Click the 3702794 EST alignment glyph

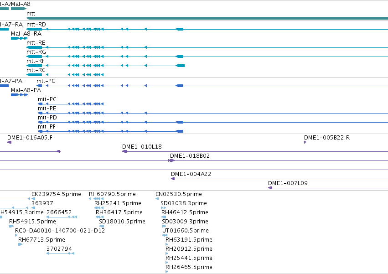pyautogui.click(x=60, y=253)
